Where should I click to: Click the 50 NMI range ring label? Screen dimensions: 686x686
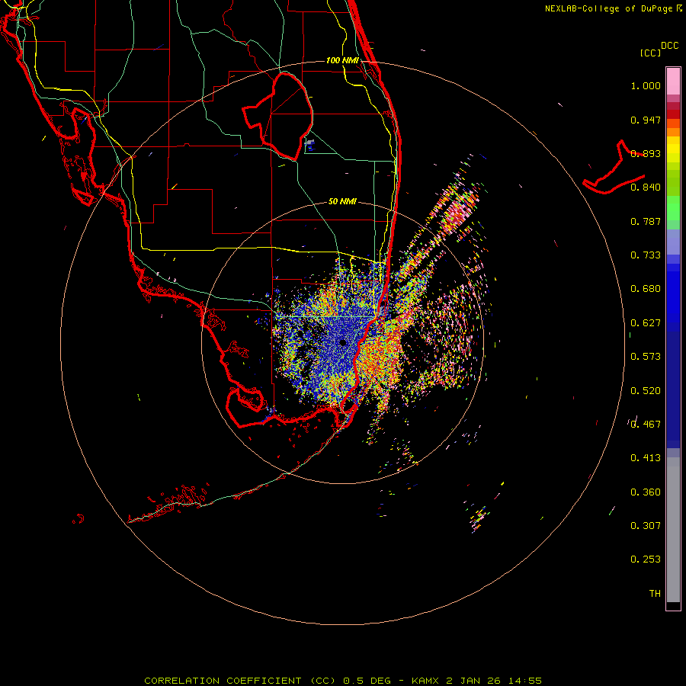[x=342, y=202]
